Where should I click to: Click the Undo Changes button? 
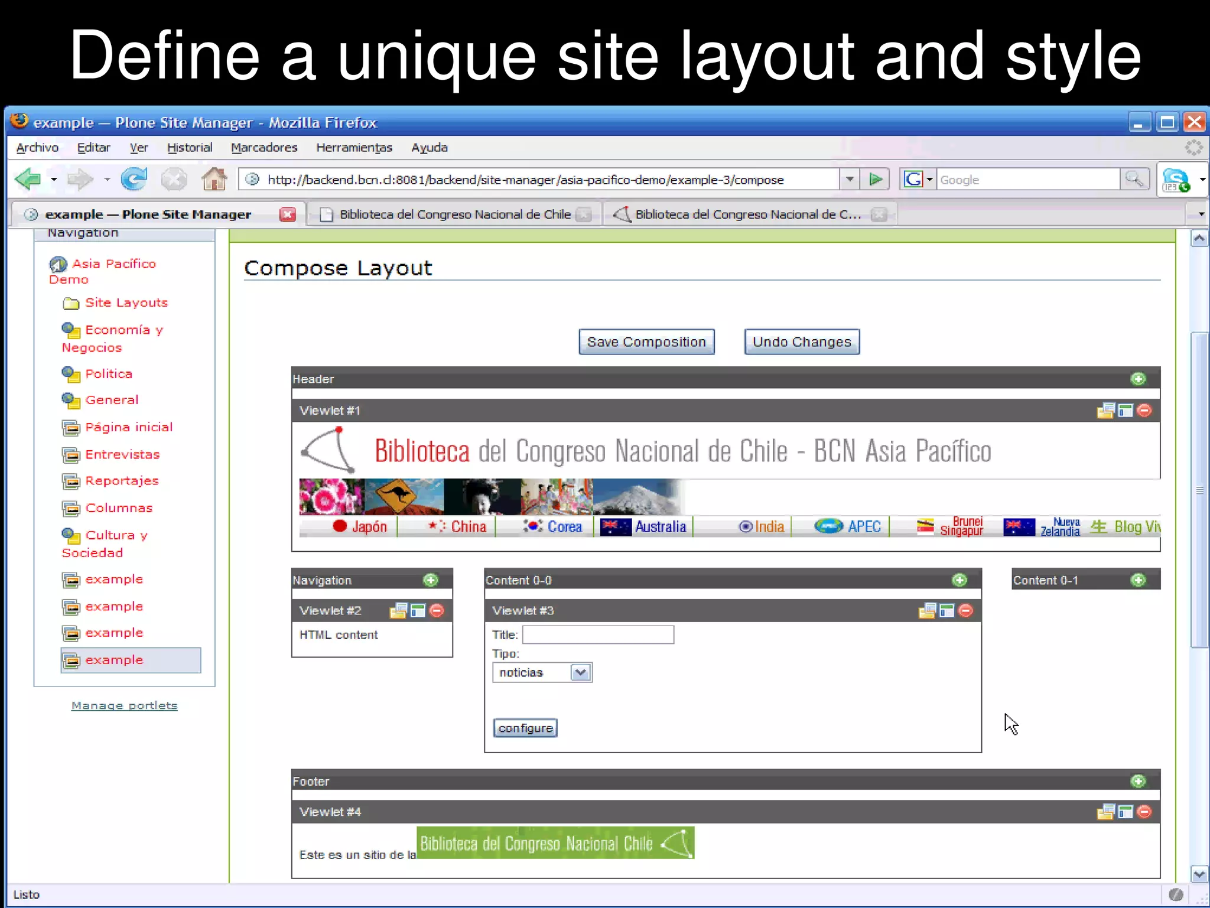point(802,342)
